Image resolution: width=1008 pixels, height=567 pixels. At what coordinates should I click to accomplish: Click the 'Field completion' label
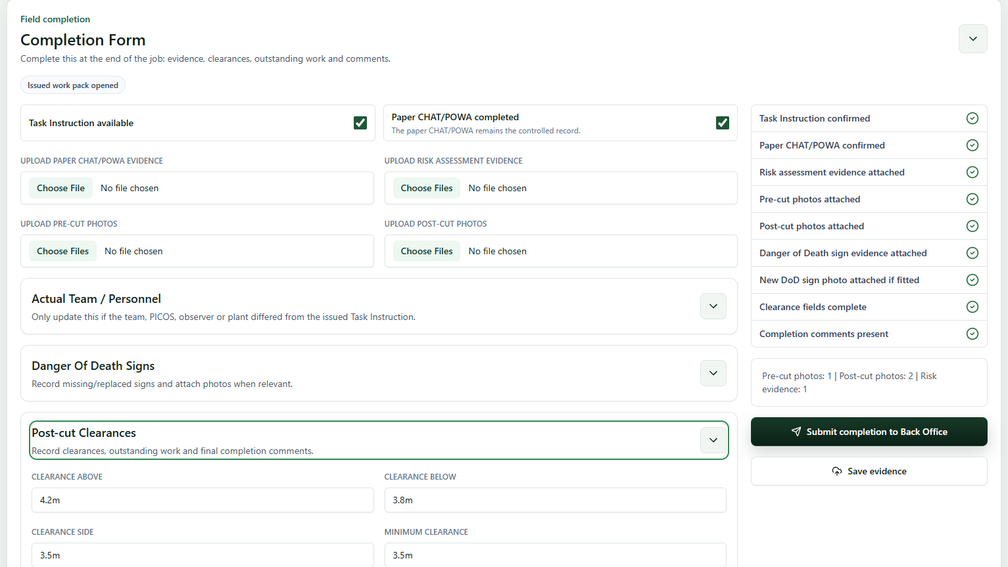click(x=55, y=19)
